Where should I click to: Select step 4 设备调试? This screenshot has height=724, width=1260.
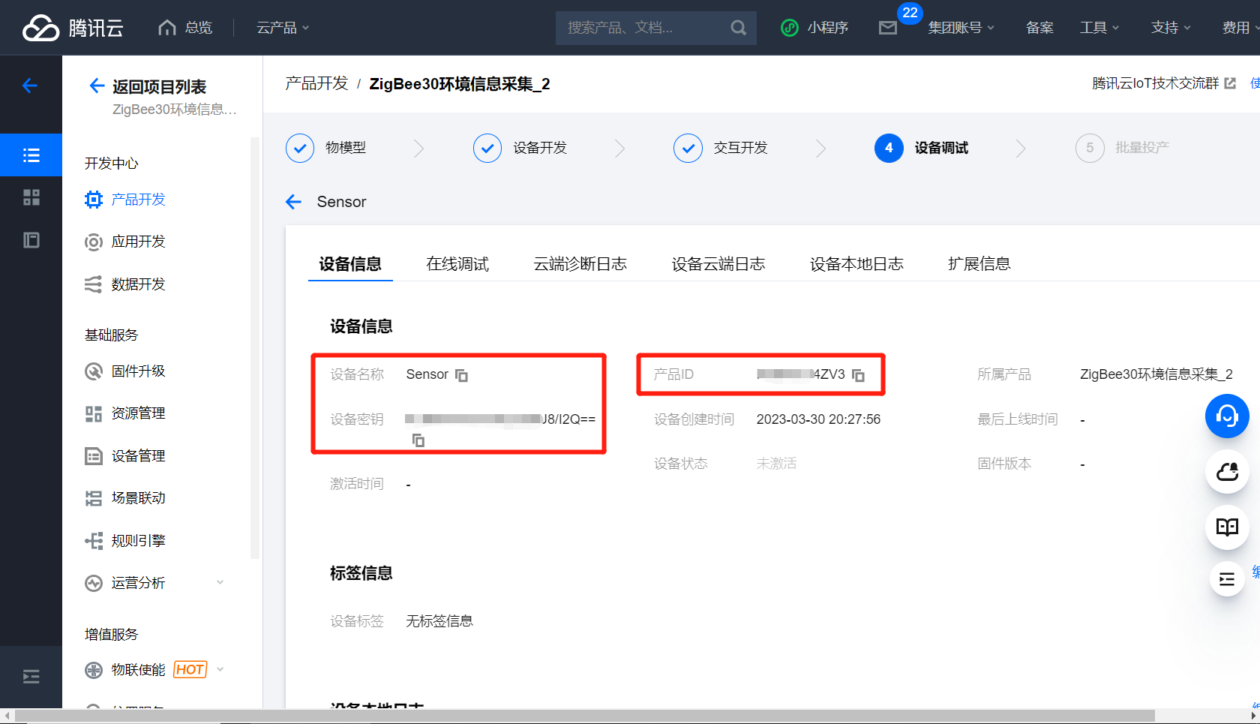coord(922,148)
